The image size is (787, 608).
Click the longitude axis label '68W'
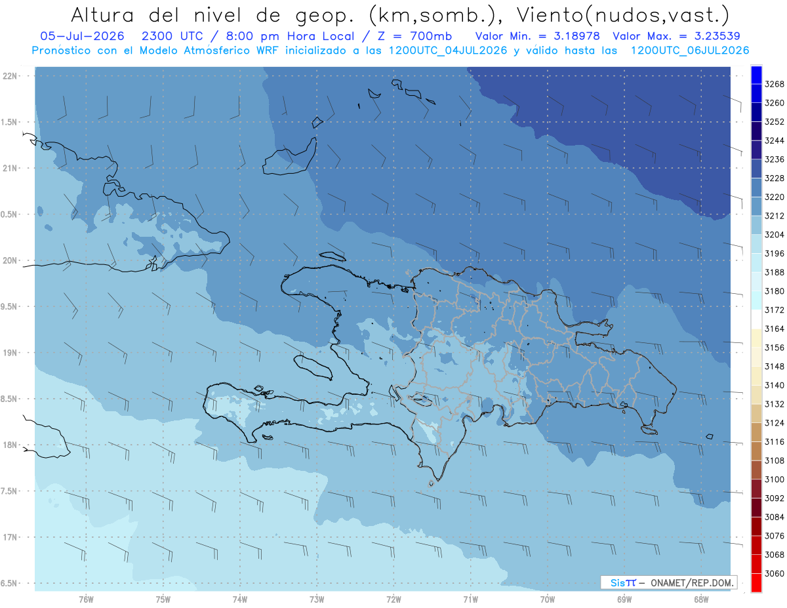(701, 599)
